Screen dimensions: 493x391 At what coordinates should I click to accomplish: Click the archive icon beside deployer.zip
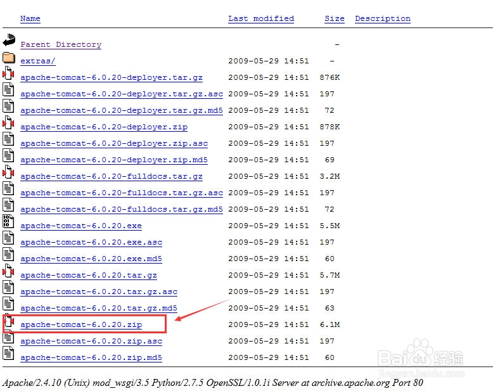click(x=8, y=122)
